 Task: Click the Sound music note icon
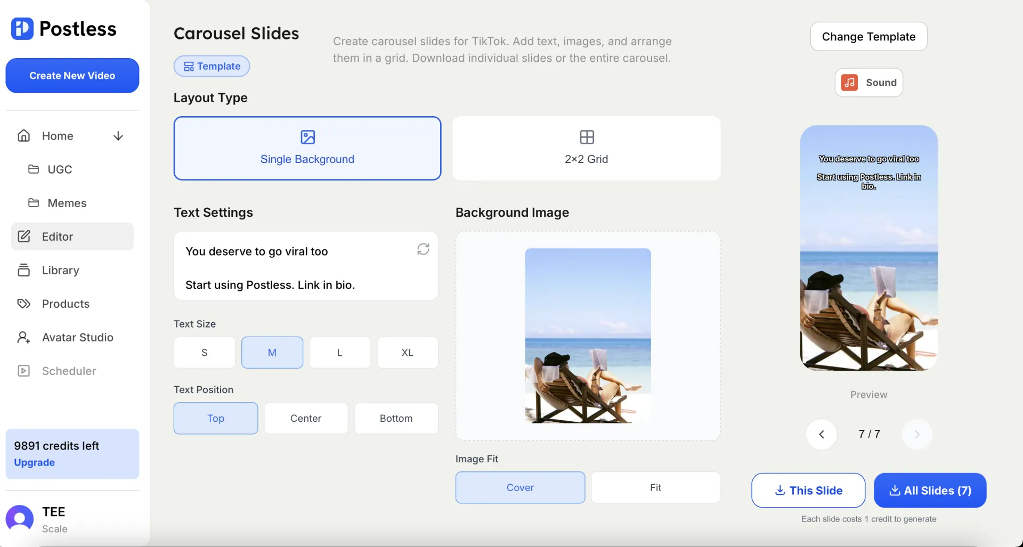pyautogui.click(x=849, y=83)
